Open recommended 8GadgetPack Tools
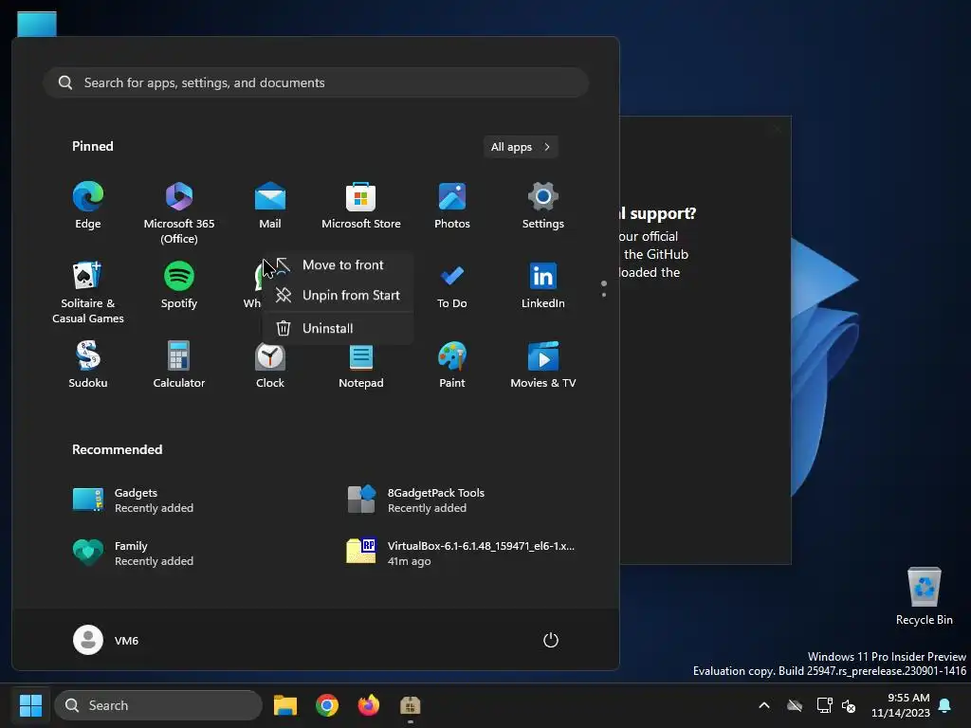 point(415,500)
